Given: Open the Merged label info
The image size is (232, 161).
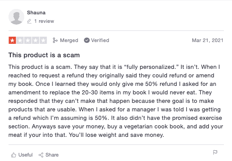Looking at the screenshot, I should pyautogui.click(x=69, y=40).
